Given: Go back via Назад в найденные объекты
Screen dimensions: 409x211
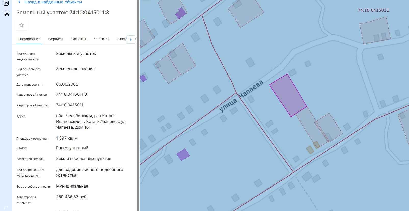Looking at the screenshot, I should point(53,2).
